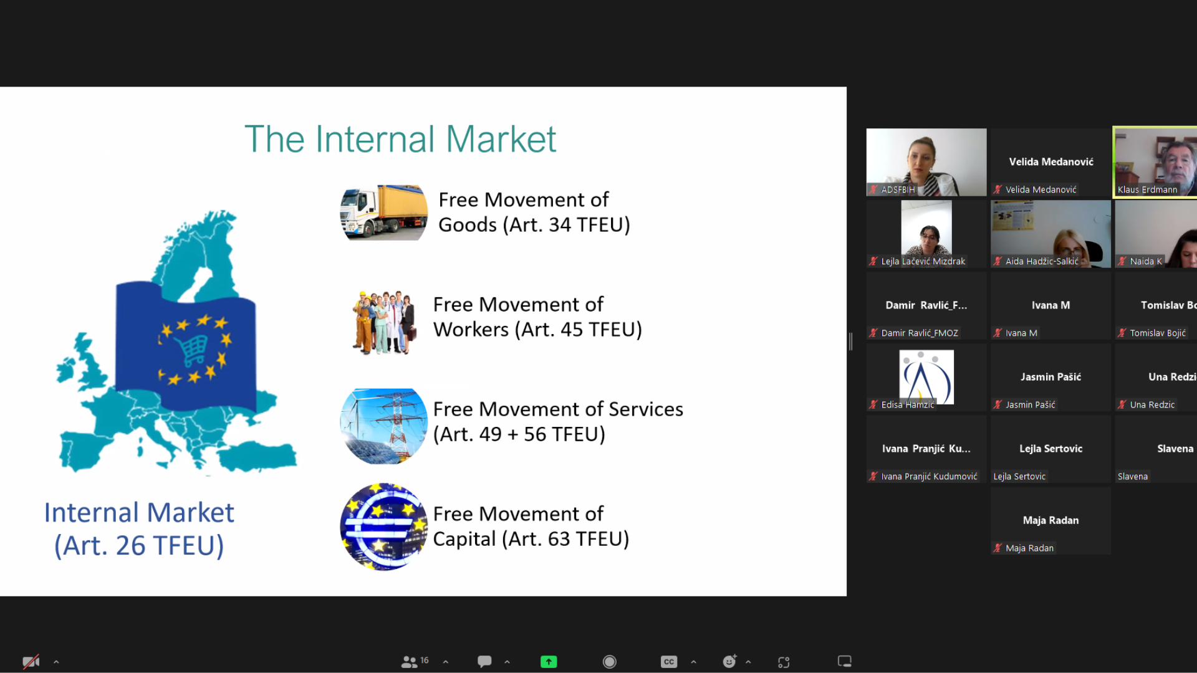Expand the video options caret
This screenshot has width=1197, height=673.
pyautogui.click(x=56, y=662)
